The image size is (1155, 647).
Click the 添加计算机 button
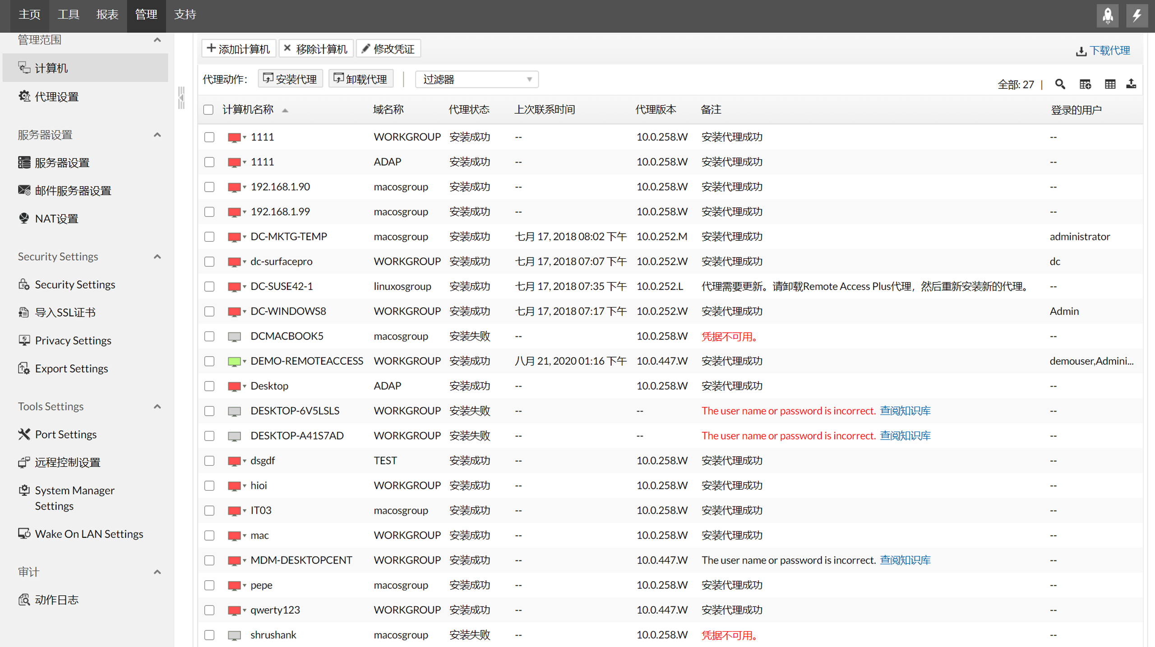pos(238,49)
